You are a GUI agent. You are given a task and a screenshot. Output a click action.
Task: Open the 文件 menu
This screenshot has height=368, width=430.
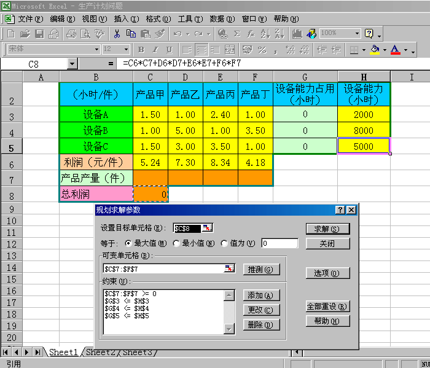[31, 19]
